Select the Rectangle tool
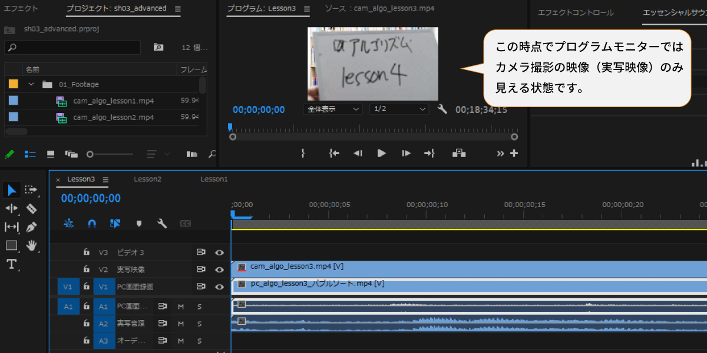 [12, 245]
